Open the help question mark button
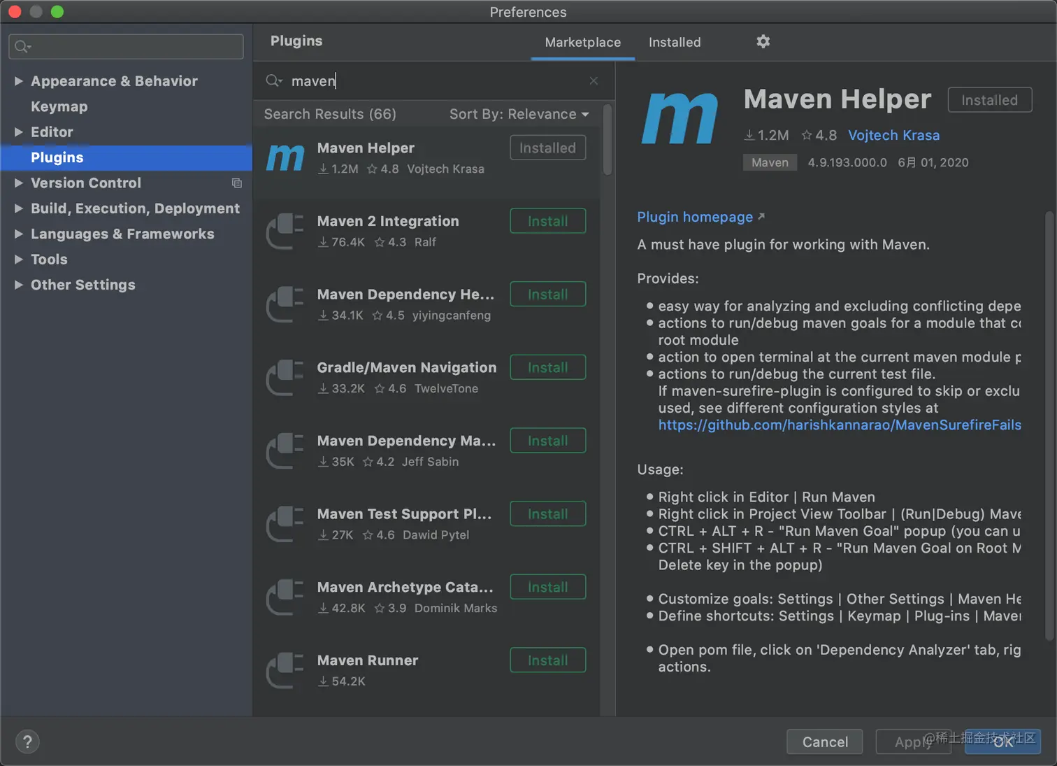Viewport: 1057px width, 766px height. [x=27, y=742]
